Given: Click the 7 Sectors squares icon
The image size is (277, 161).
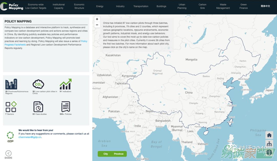Looking at the screenshot, I should [x=11, y=107].
